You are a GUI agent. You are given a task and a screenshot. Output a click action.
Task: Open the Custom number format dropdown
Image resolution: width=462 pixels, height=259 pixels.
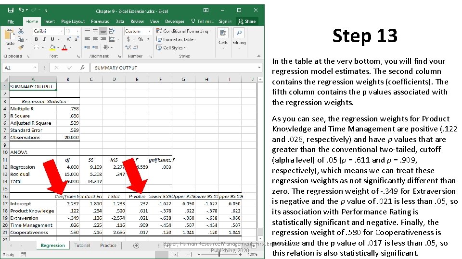[149, 31]
